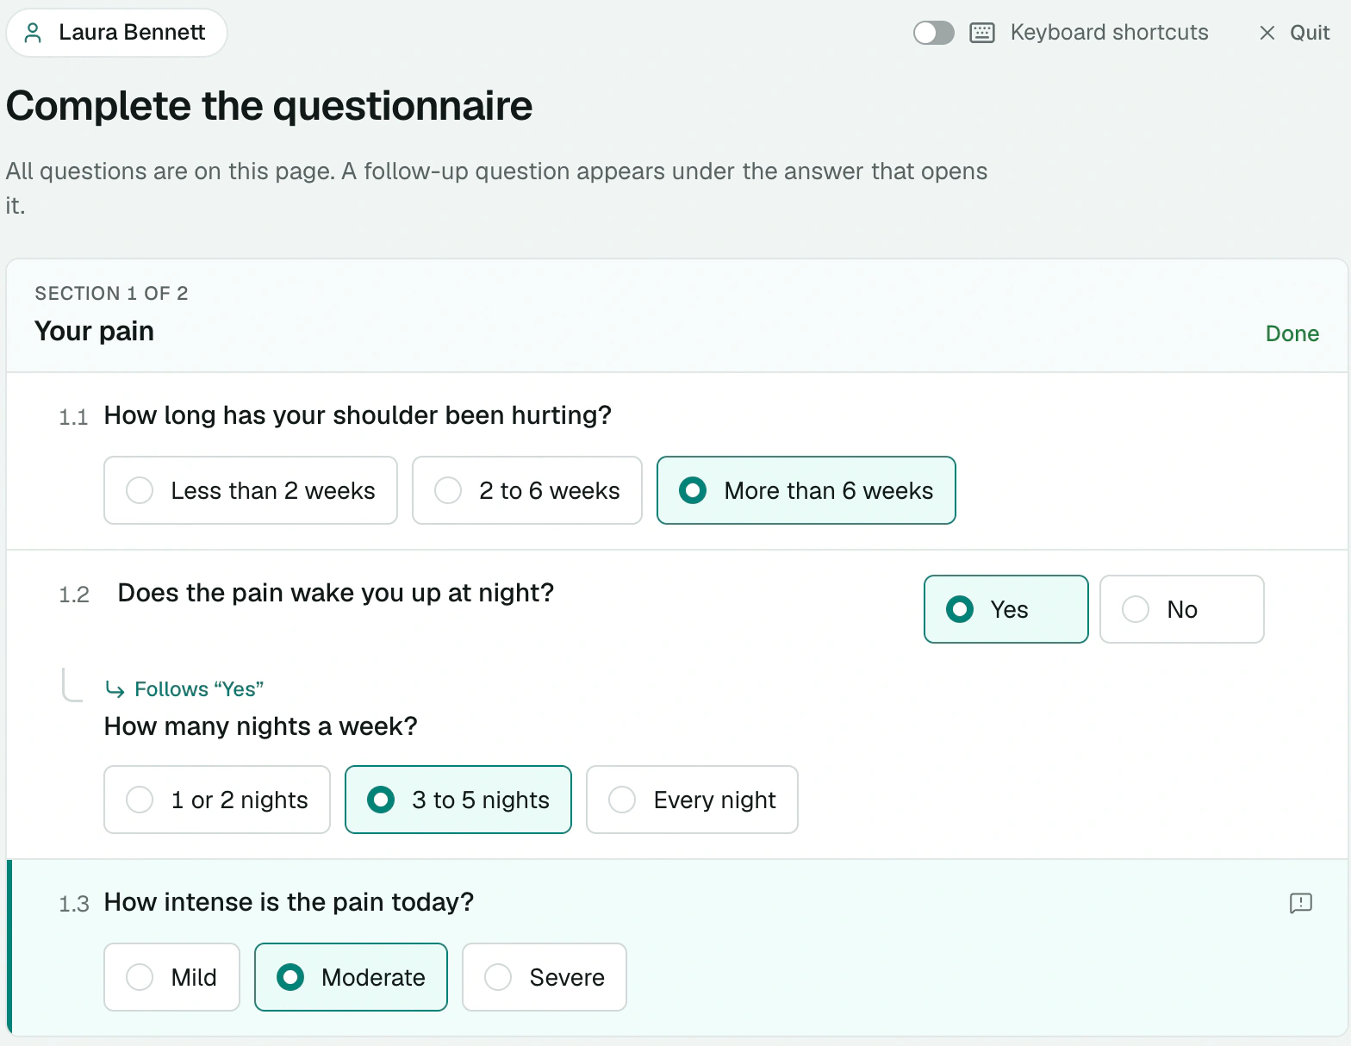The image size is (1351, 1046).
Task: Set pain intensity to Severe
Action: click(x=545, y=977)
